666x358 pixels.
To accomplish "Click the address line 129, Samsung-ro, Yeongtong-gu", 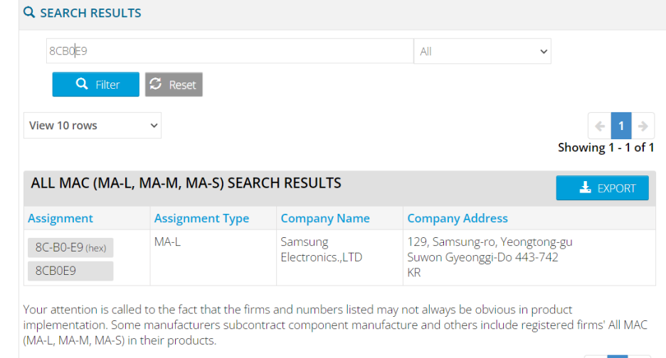I will coord(490,242).
